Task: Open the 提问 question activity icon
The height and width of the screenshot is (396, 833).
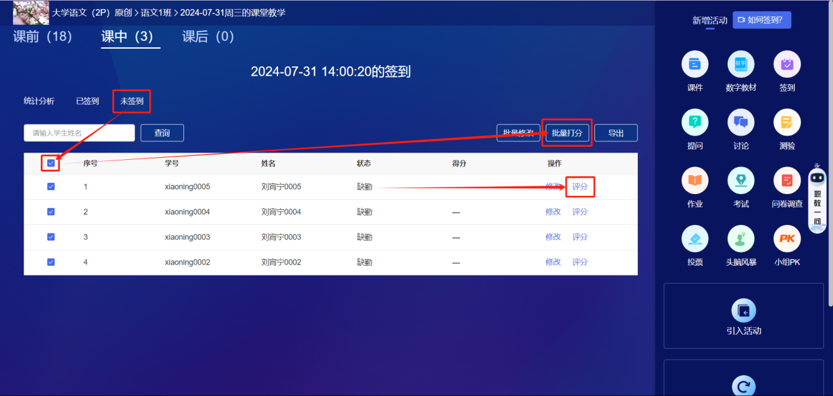Action: click(x=695, y=122)
